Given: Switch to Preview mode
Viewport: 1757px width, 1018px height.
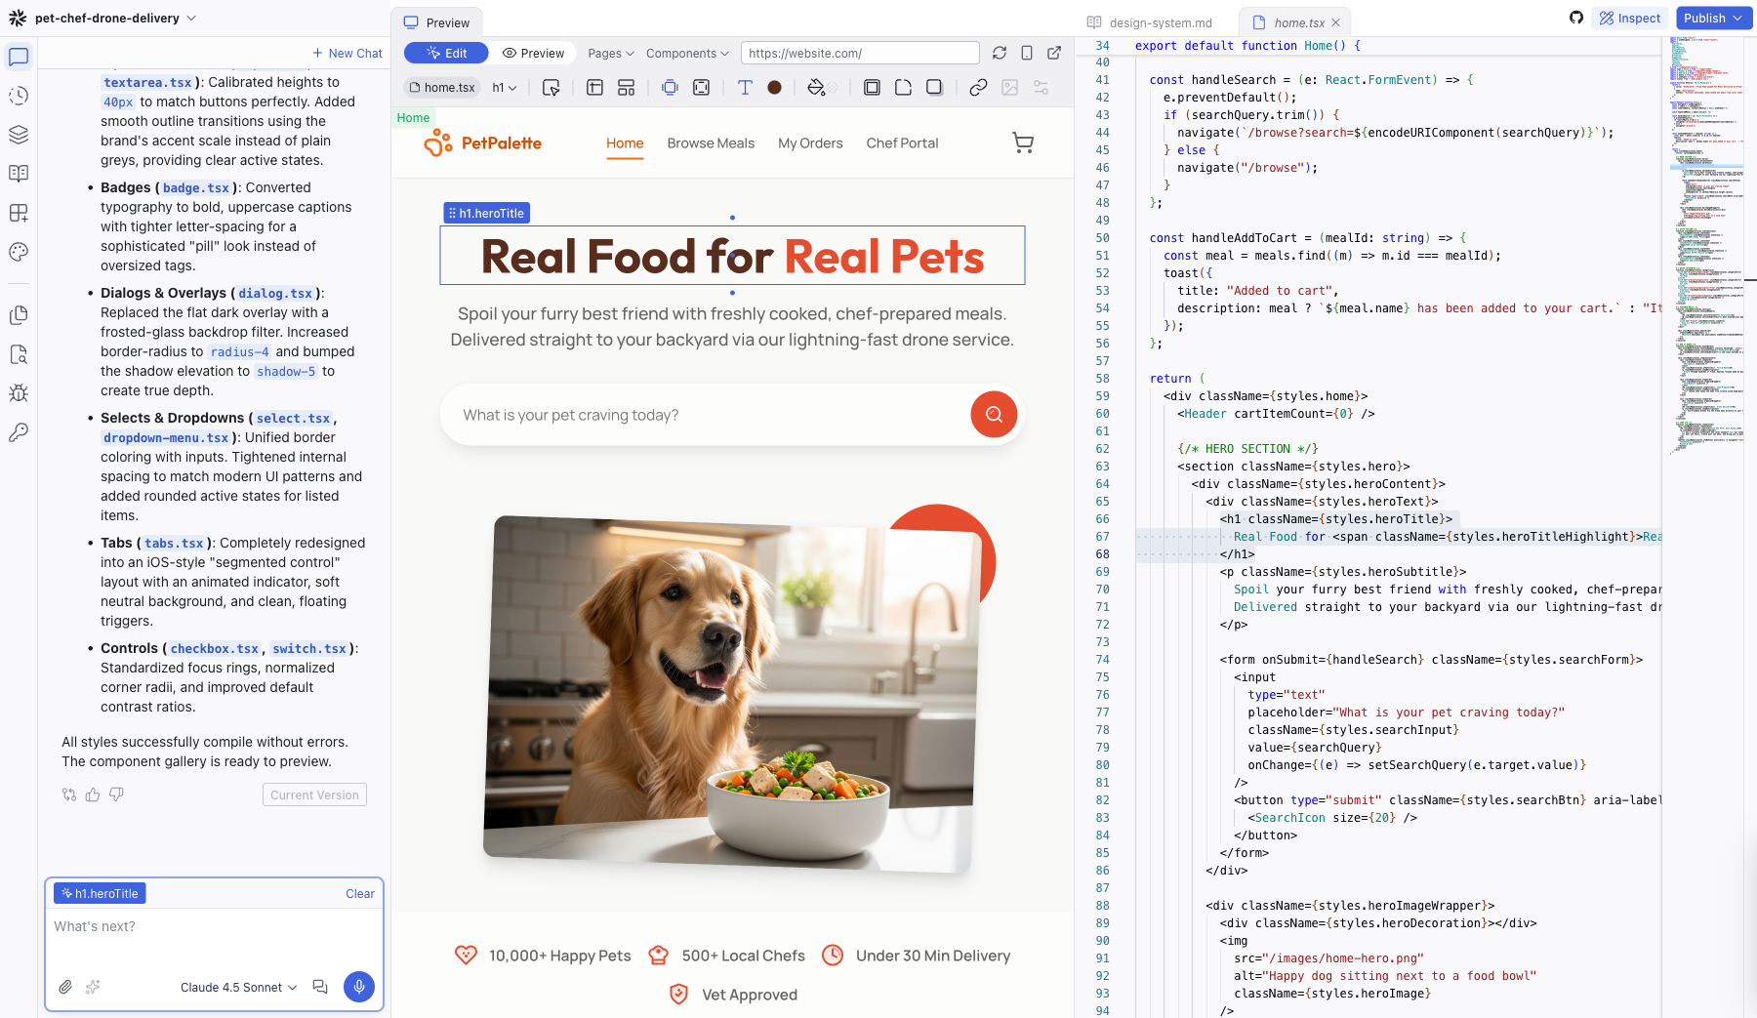Looking at the screenshot, I should click(535, 53).
